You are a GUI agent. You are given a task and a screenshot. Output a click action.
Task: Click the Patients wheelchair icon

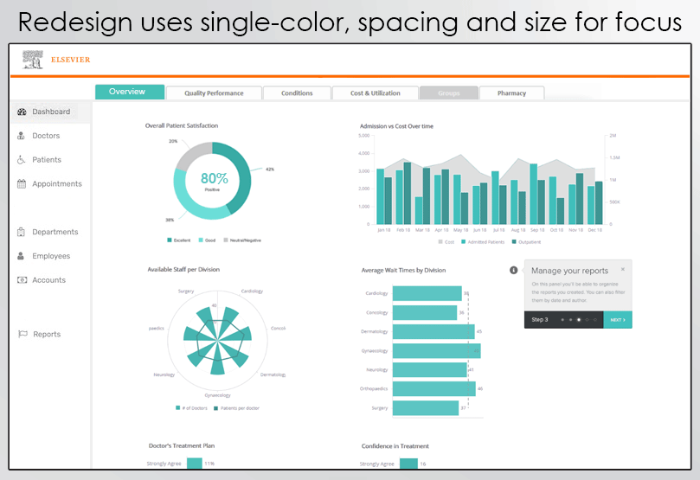(x=22, y=160)
